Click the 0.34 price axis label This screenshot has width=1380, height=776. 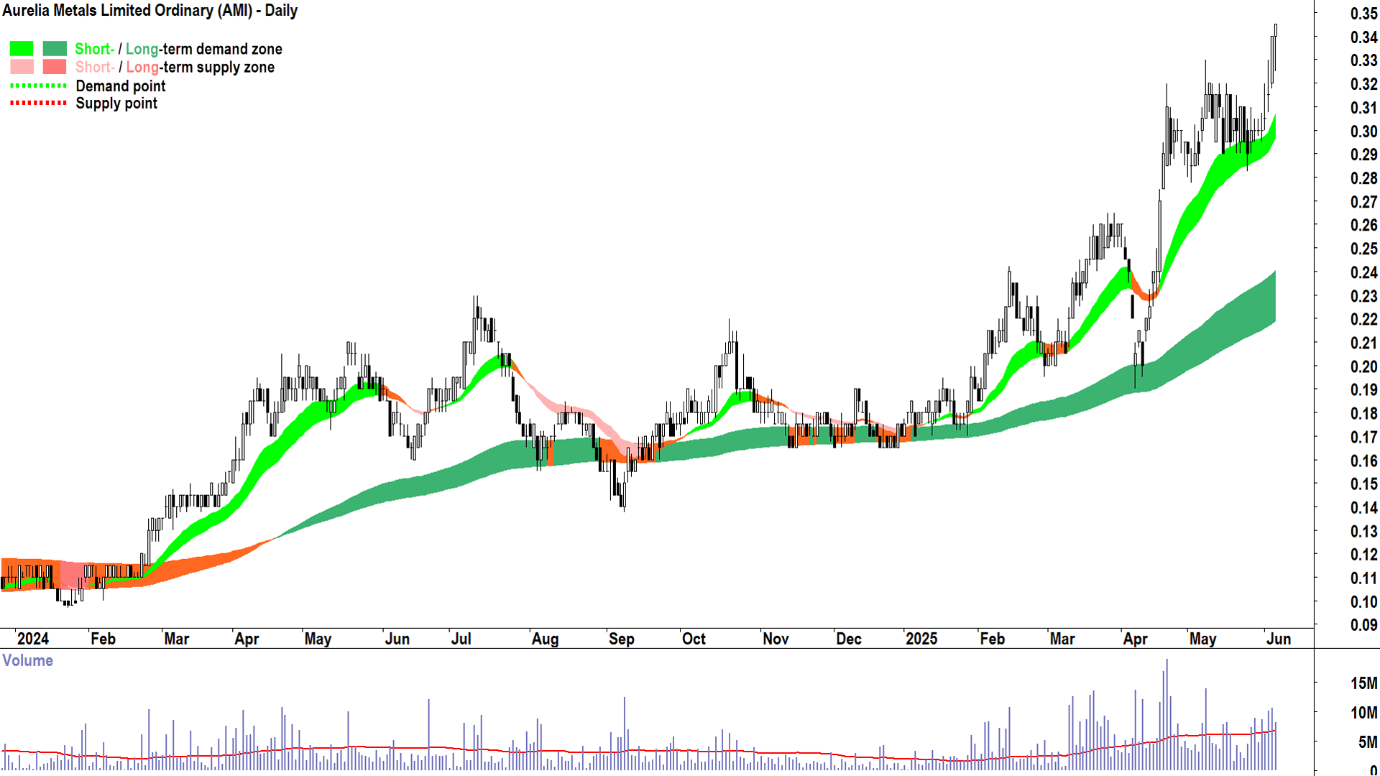(1363, 37)
